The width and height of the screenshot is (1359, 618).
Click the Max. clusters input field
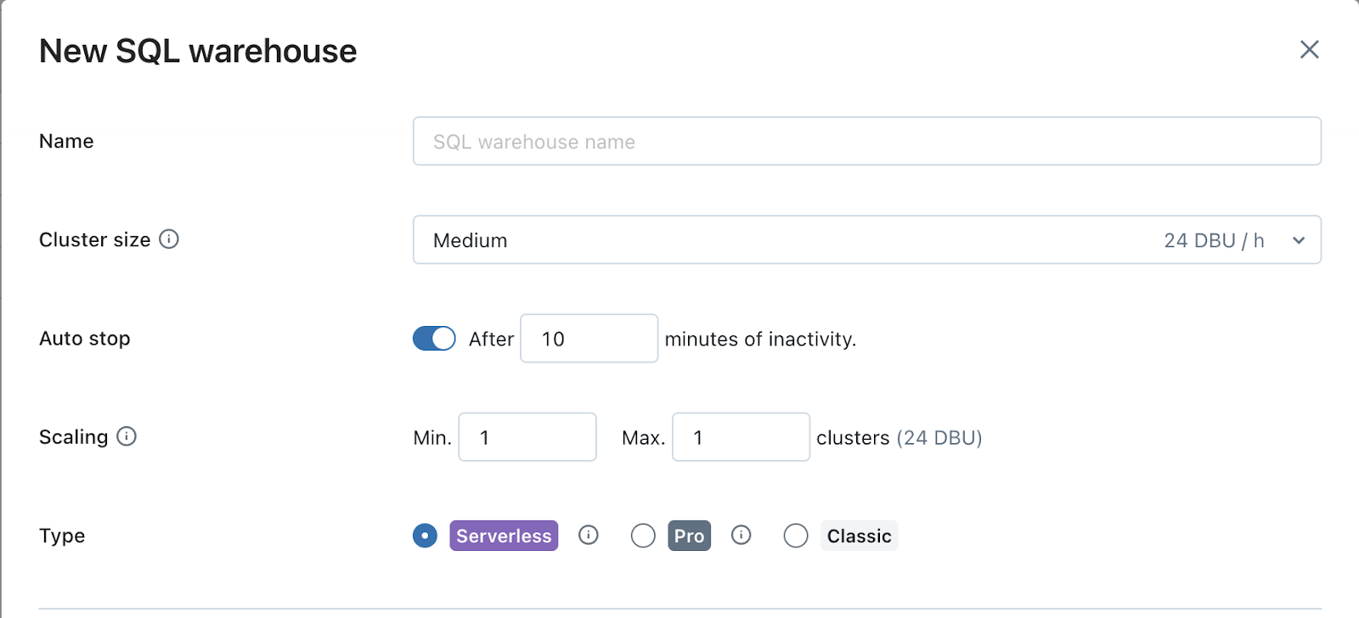[742, 437]
